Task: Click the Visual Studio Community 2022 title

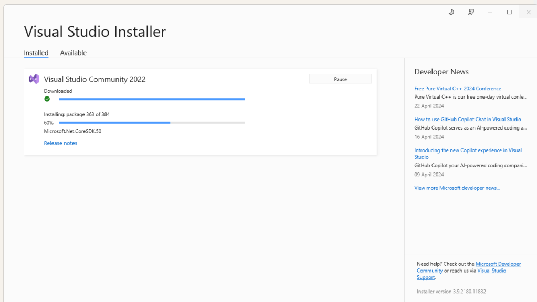Action: coord(94,79)
